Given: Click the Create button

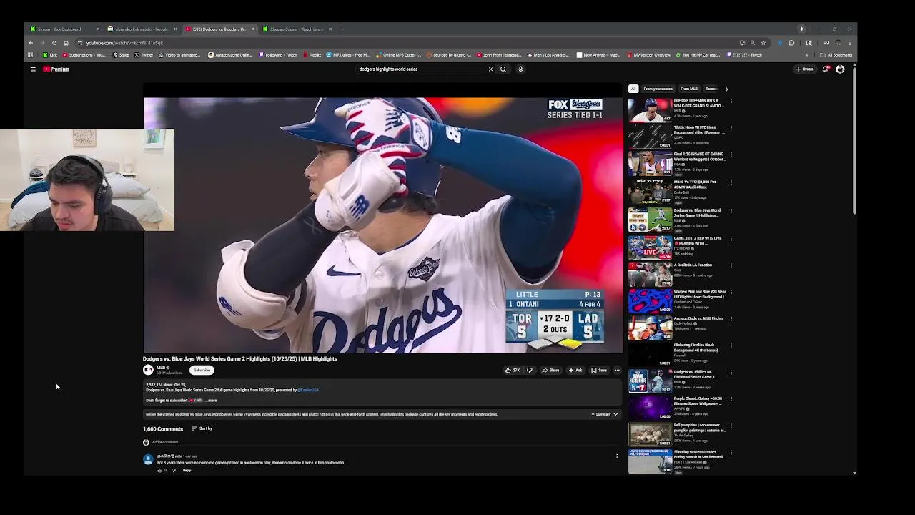Looking at the screenshot, I should click(x=805, y=69).
